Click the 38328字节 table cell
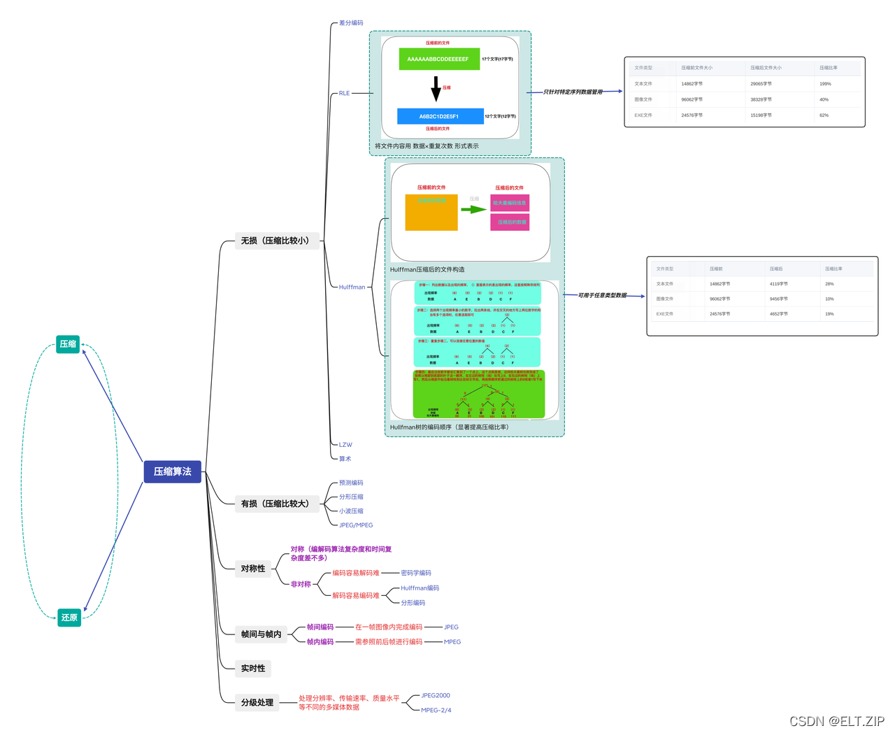 [761, 99]
